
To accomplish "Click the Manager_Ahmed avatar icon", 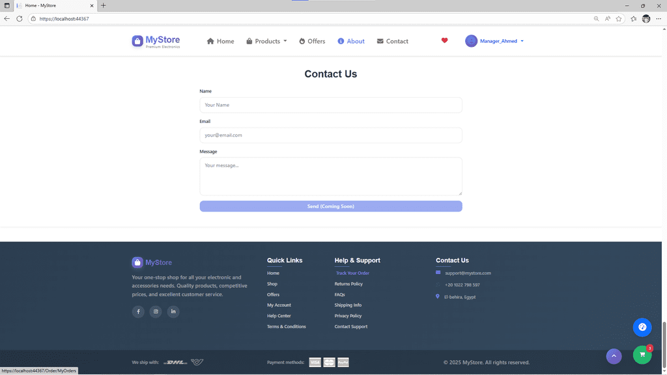I will coord(471,41).
